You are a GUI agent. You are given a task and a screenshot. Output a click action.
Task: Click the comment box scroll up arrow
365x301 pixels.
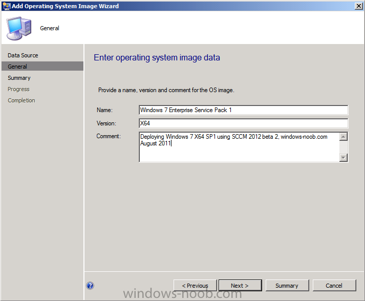[x=343, y=136]
